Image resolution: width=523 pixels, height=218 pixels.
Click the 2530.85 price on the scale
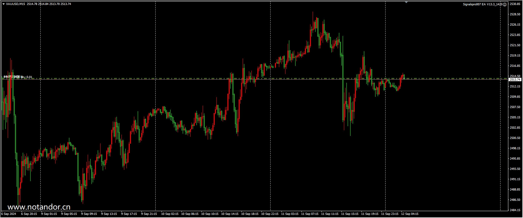515,4
